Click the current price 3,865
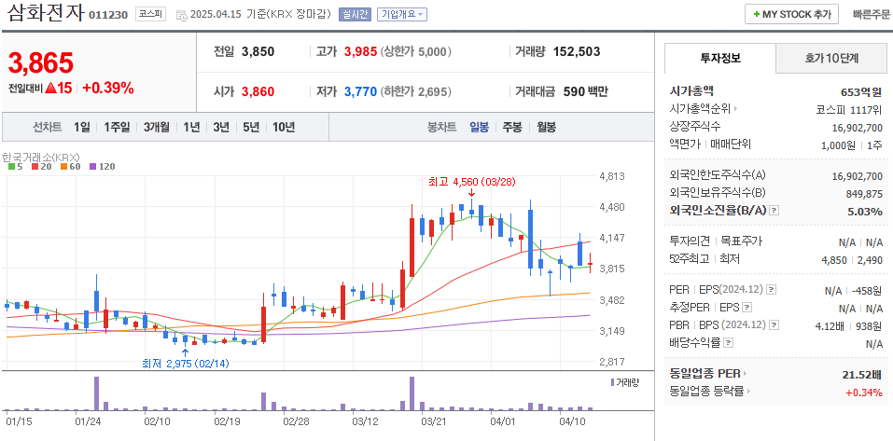This screenshot has width=893, height=441. pyautogui.click(x=41, y=62)
